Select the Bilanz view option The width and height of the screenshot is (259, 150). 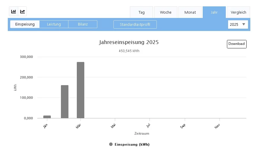(83, 24)
